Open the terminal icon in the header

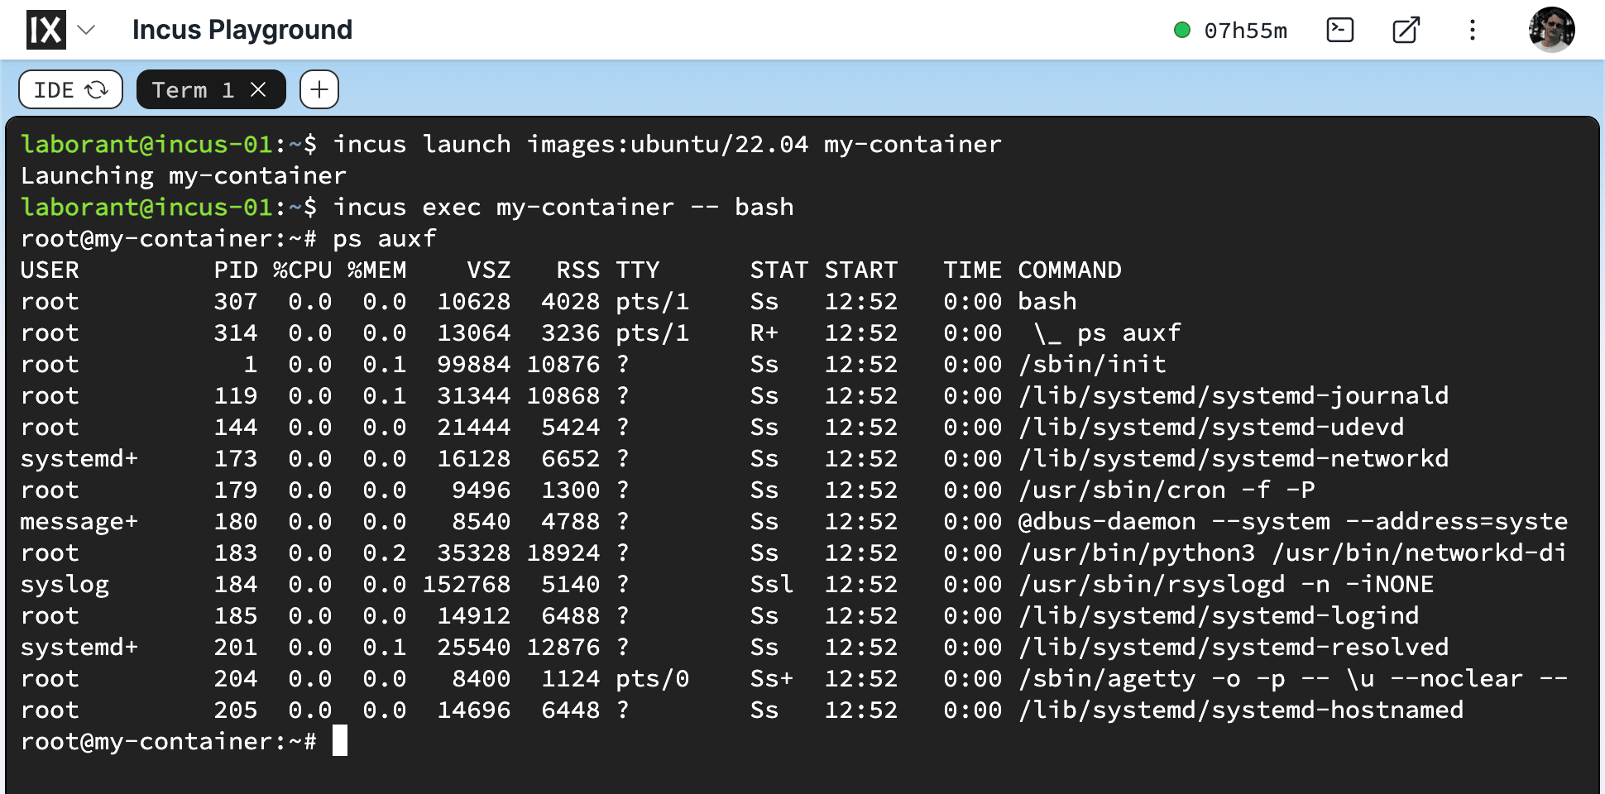[1340, 30]
